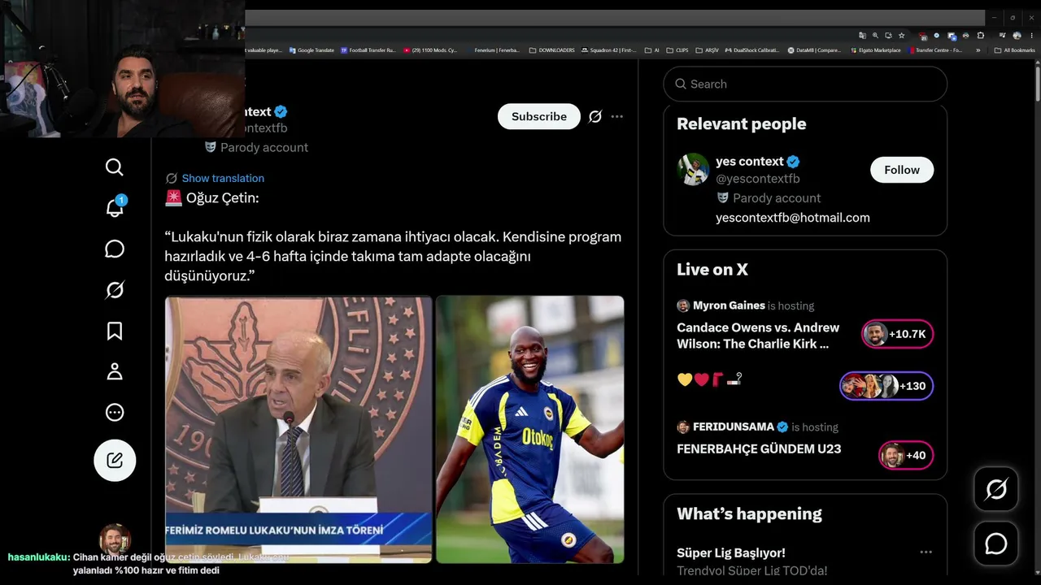The width and height of the screenshot is (1041, 585).
Task: Open the Football Transfer Ru... bookmark
Action: pyautogui.click(x=368, y=50)
